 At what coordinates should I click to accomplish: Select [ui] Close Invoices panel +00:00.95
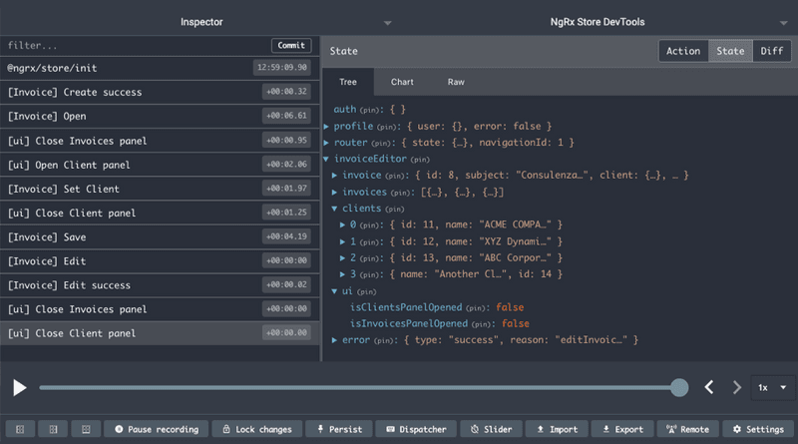tap(160, 141)
